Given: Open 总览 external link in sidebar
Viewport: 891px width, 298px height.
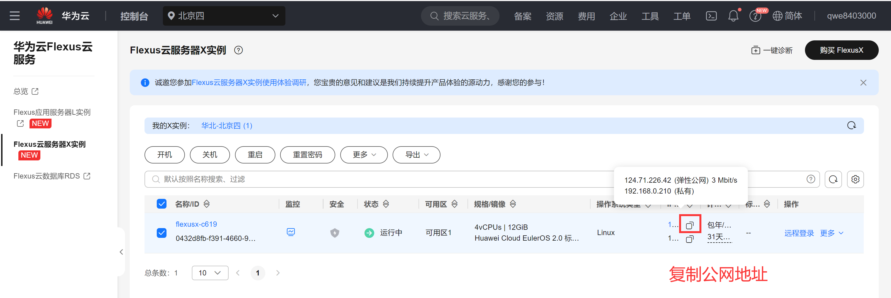Looking at the screenshot, I should (x=26, y=91).
